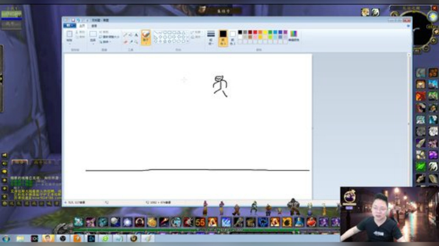439x246 pixels.
Task: Open the shape Outline dropdown
Action: click(196, 32)
